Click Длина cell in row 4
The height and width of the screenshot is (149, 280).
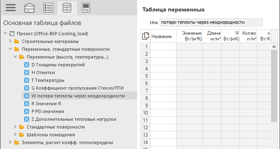pyautogui.click(x=212, y=69)
